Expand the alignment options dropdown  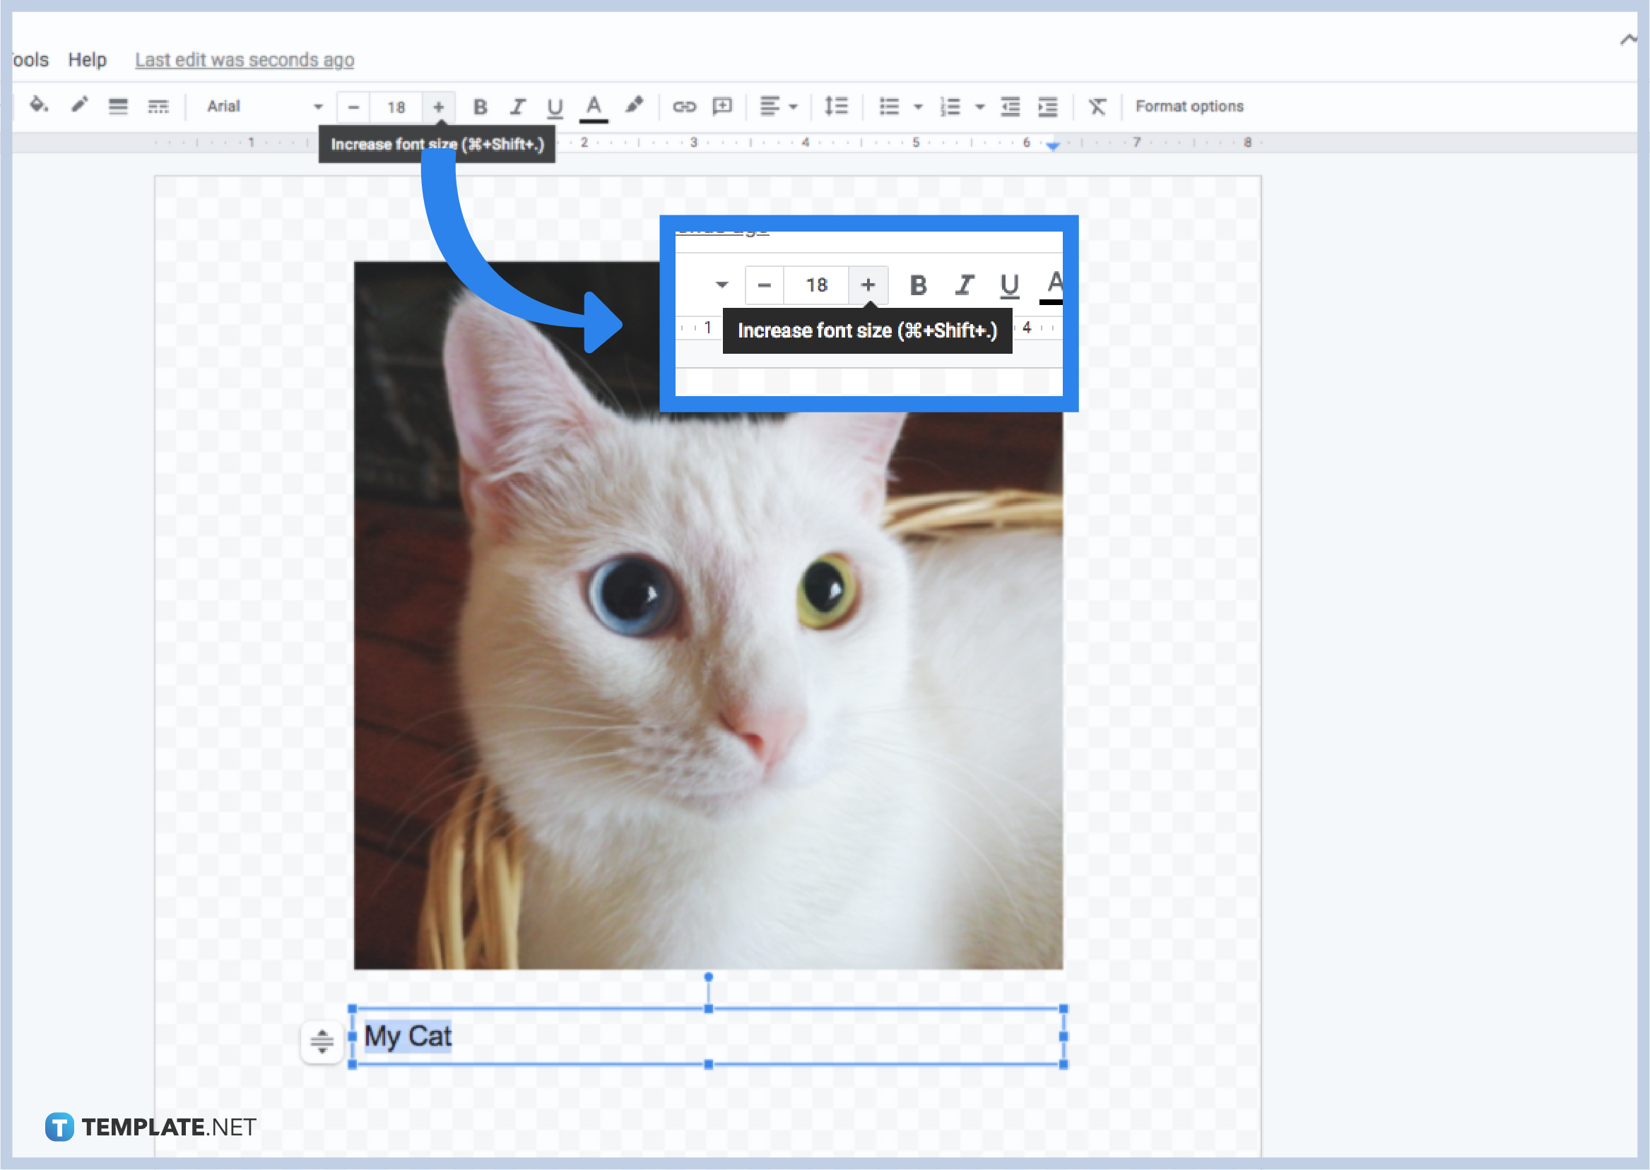point(791,106)
